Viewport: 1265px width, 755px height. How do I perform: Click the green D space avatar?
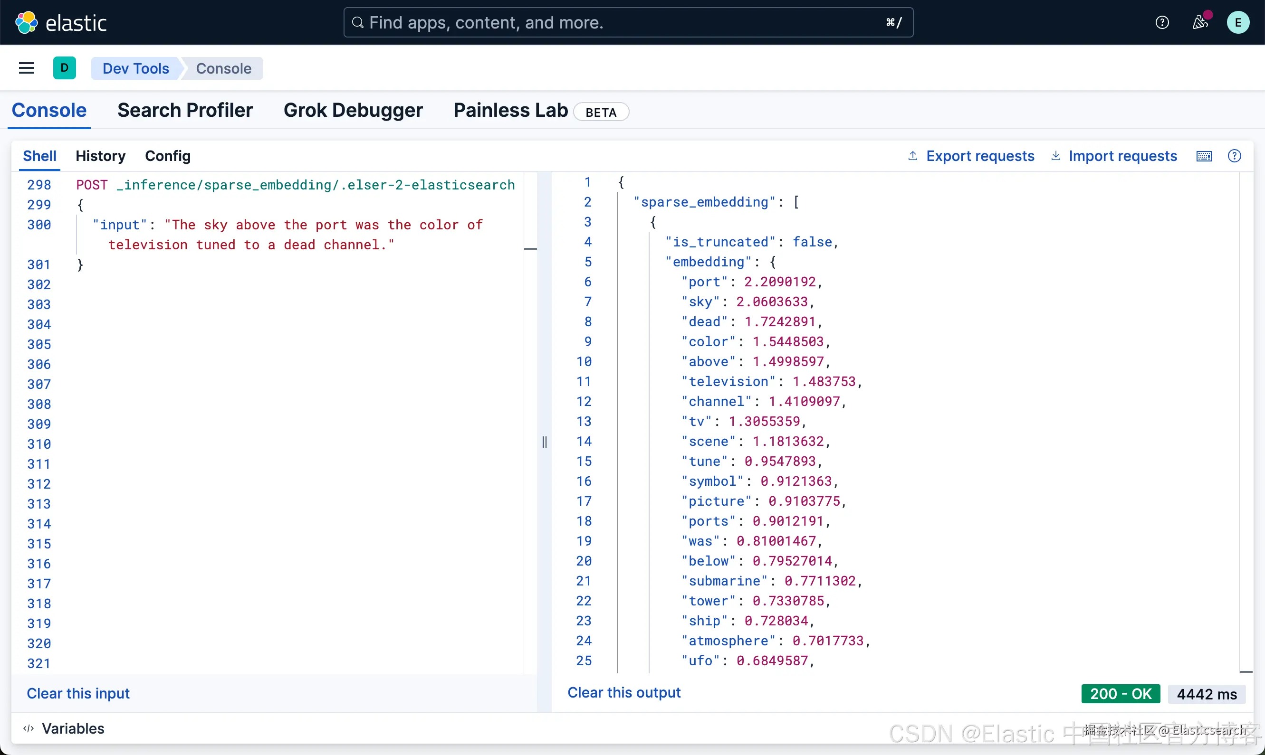[x=65, y=68]
